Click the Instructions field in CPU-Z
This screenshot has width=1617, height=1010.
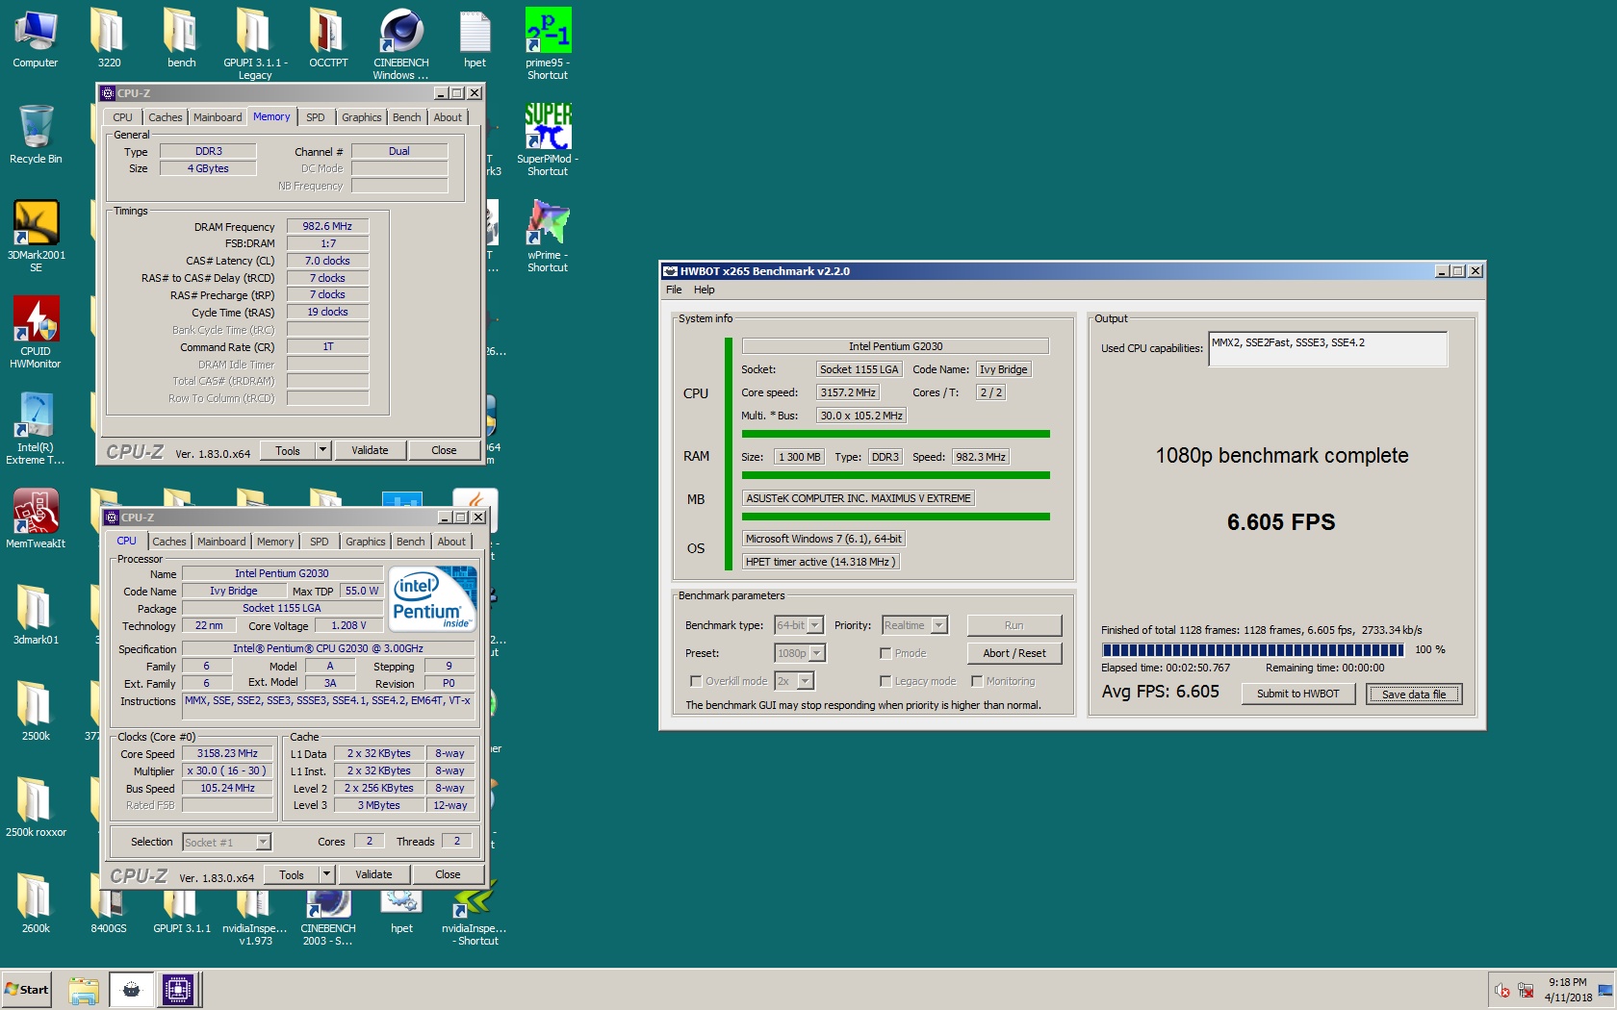(329, 709)
